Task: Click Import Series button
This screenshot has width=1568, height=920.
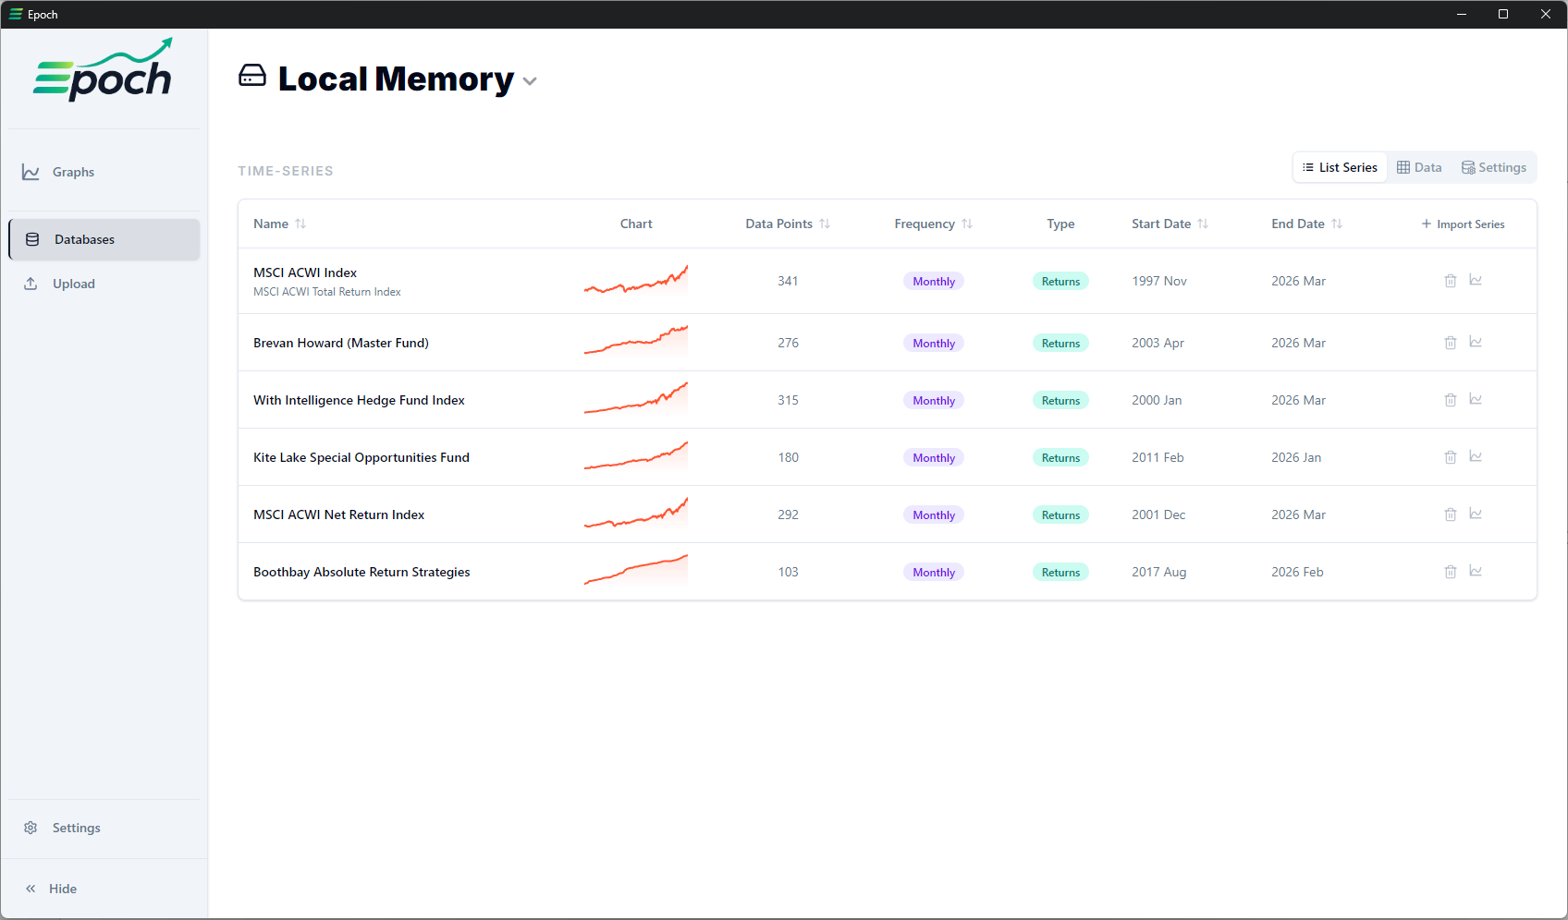Action: pyautogui.click(x=1463, y=224)
